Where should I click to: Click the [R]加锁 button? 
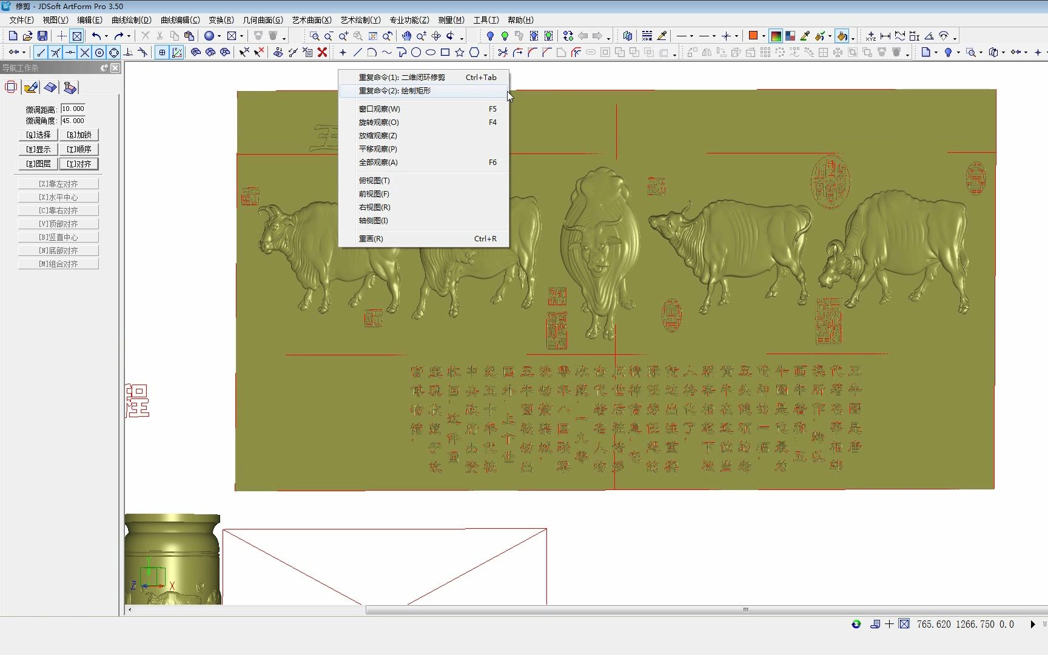coord(79,135)
